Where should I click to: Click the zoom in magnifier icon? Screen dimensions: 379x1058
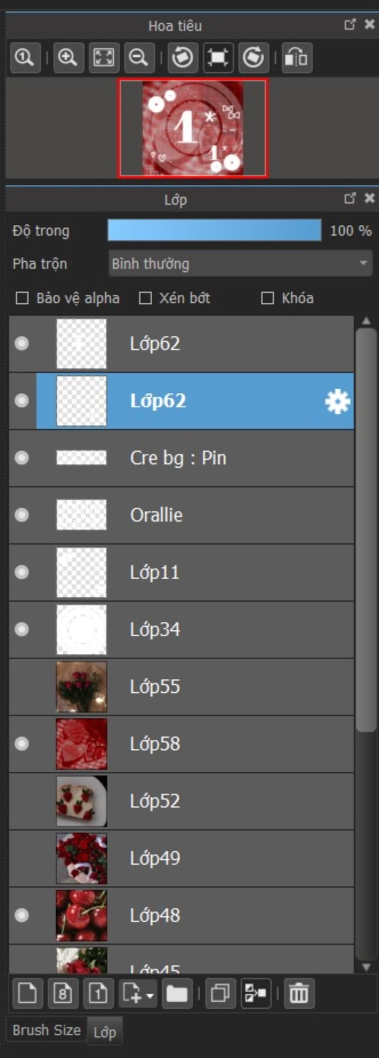point(68,57)
